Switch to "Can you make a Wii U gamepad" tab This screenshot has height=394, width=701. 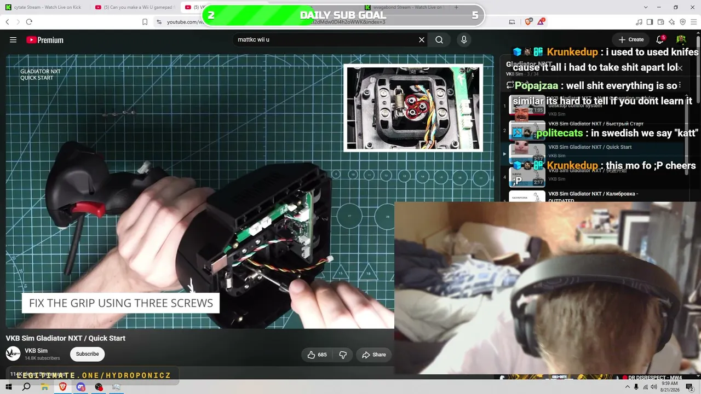[x=134, y=8]
